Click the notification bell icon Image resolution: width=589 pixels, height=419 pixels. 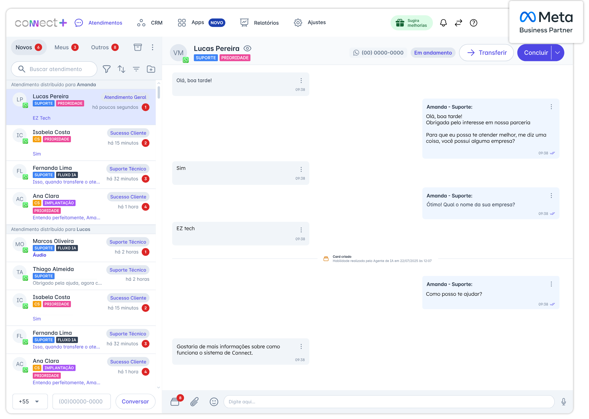coord(443,23)
